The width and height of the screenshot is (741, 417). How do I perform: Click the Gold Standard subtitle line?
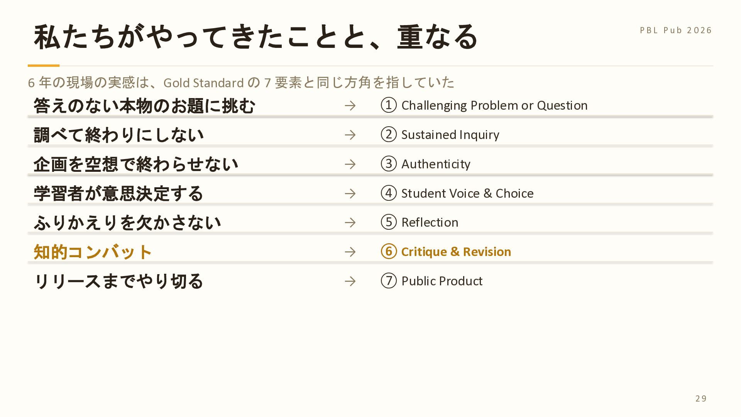[x=241, y=82]
